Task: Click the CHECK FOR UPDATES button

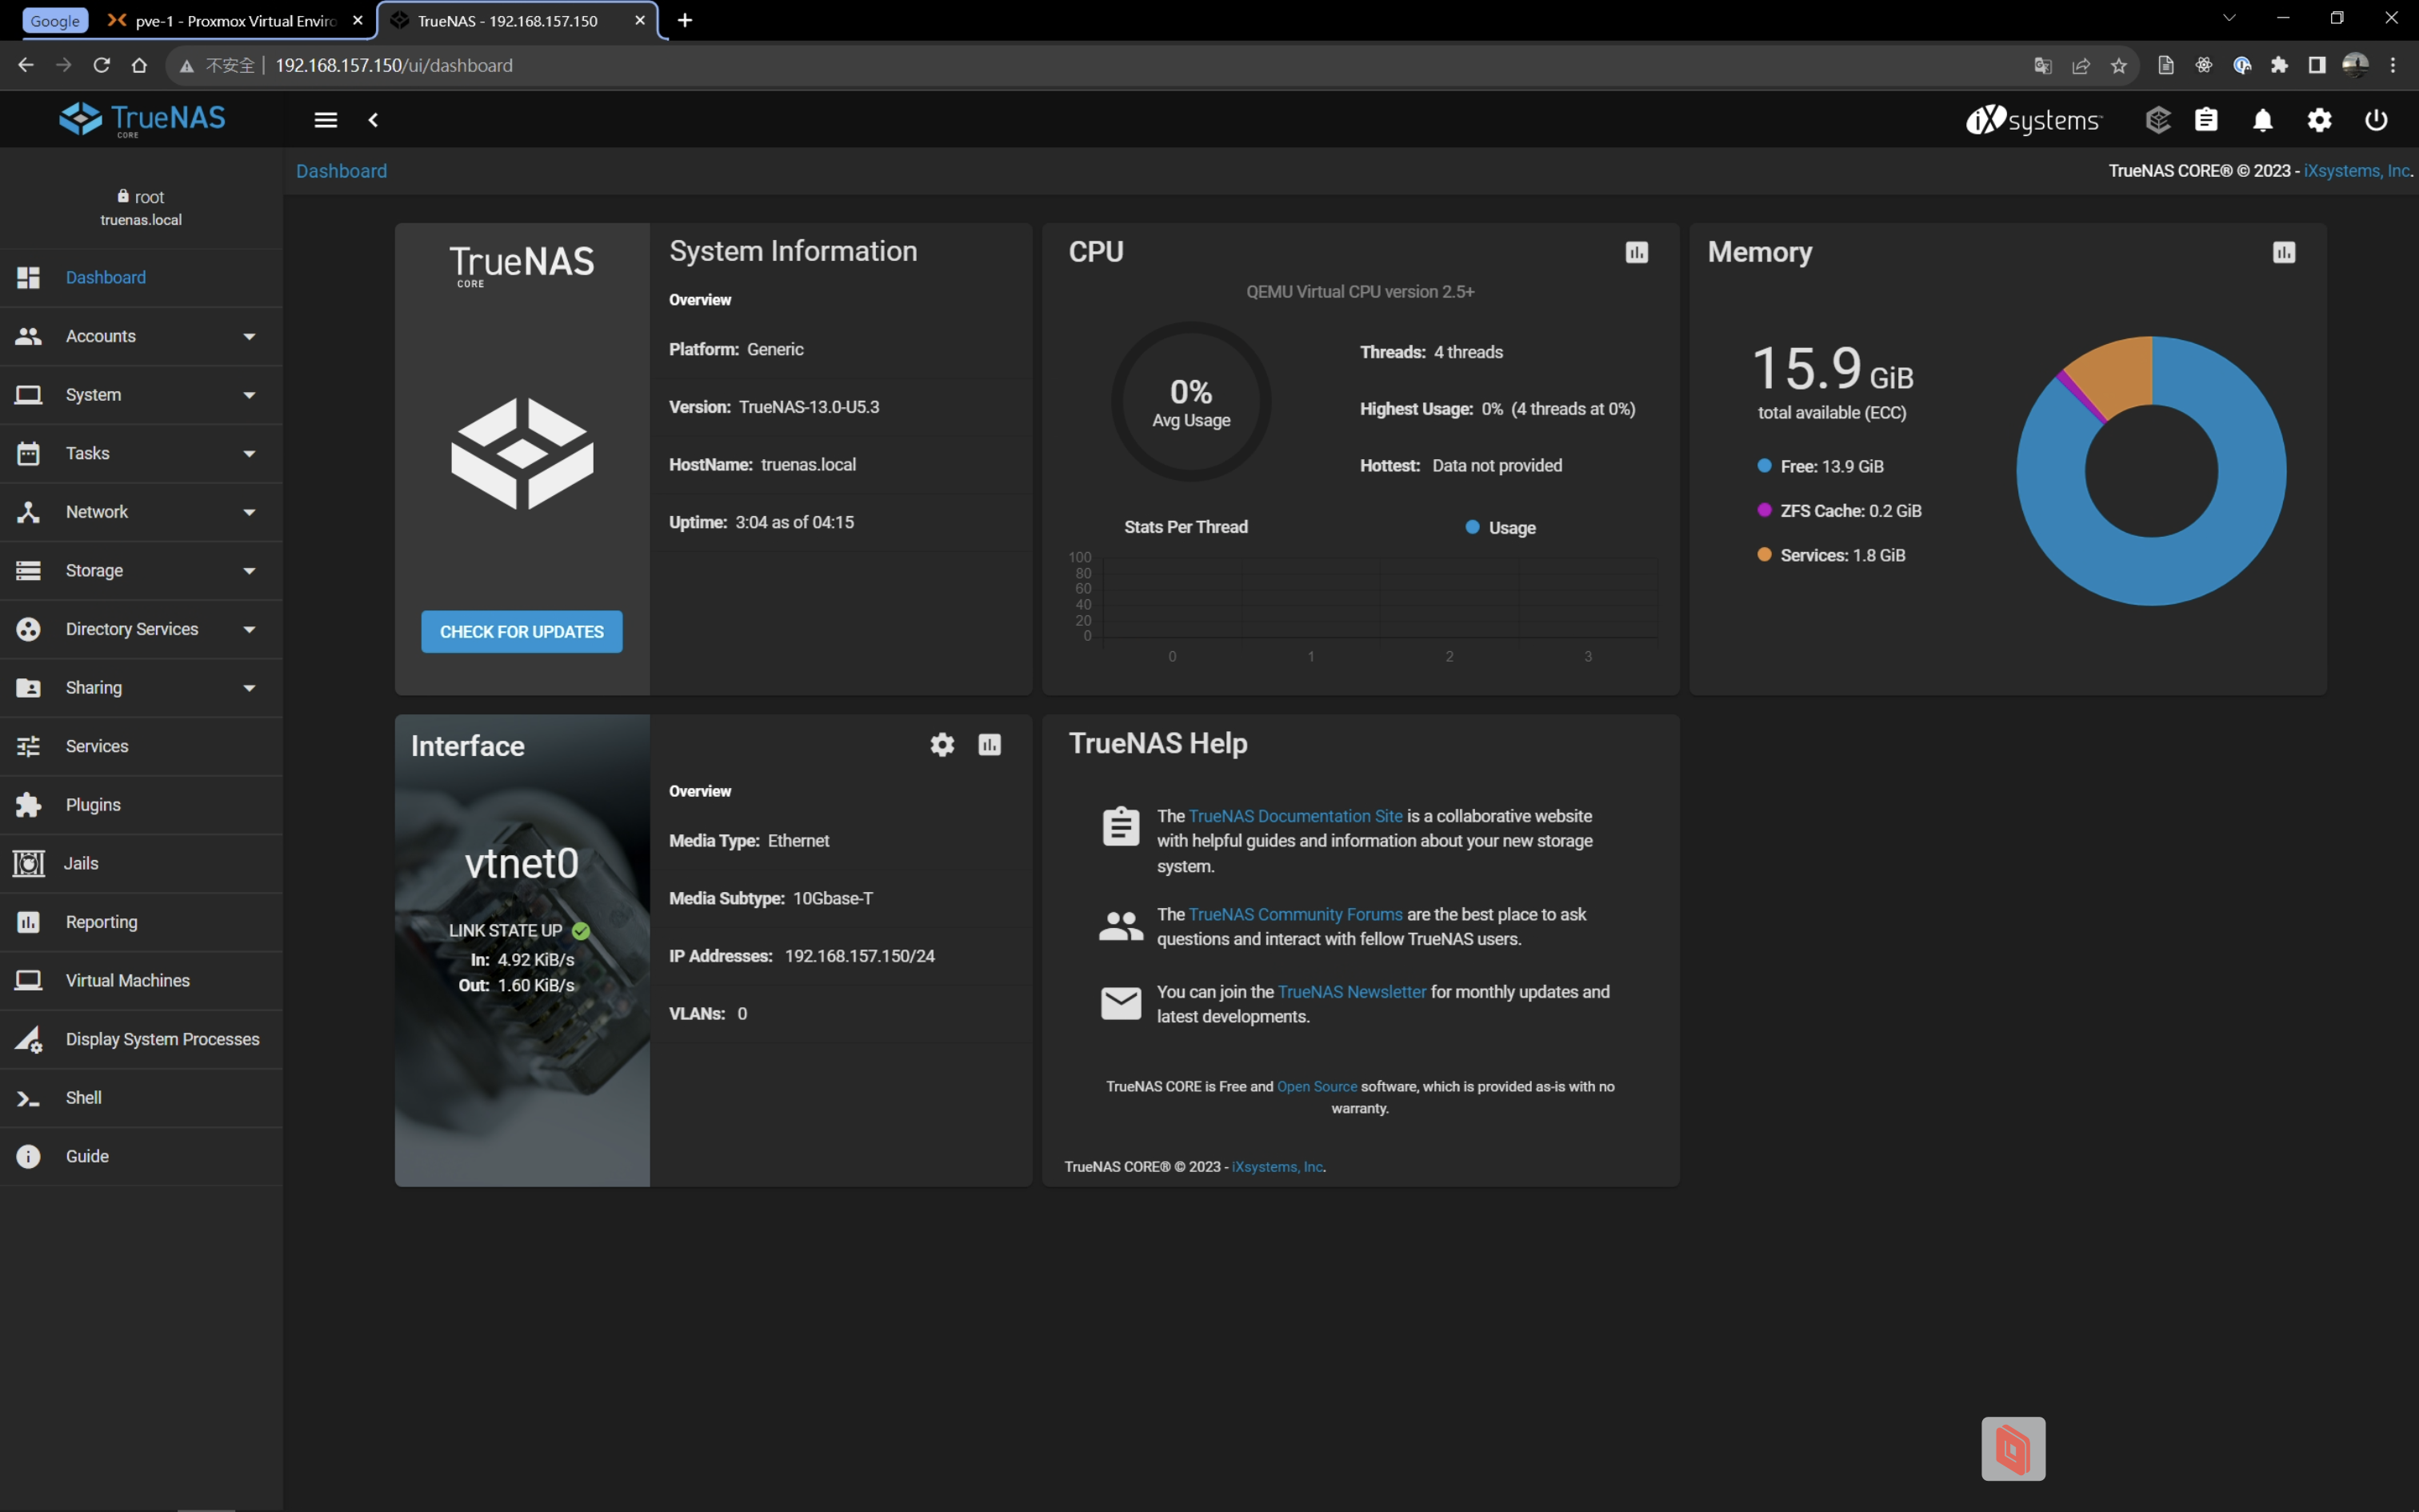Action: pyautogui.click(x=522, y=632)
